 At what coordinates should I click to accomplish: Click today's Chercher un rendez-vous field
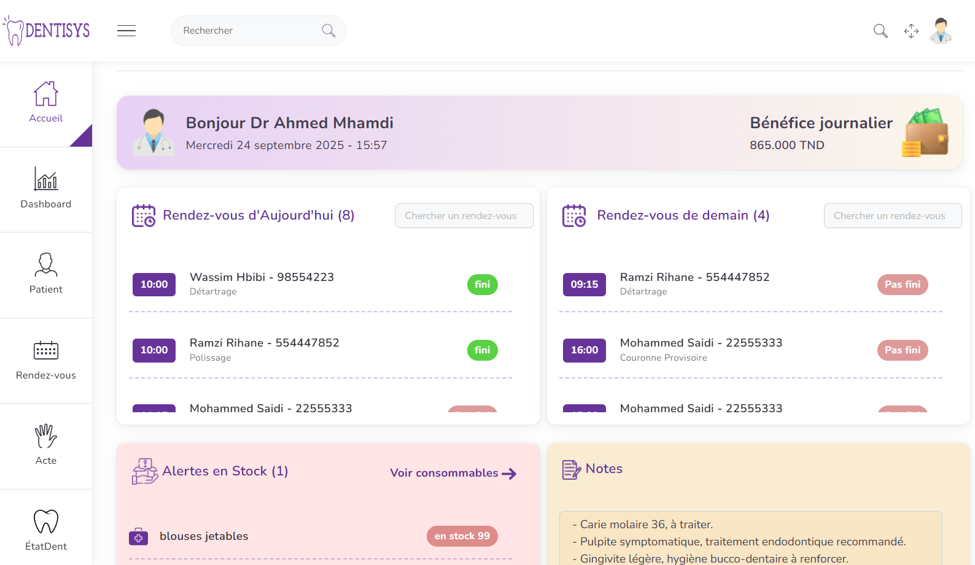click(x=464, y=216)
